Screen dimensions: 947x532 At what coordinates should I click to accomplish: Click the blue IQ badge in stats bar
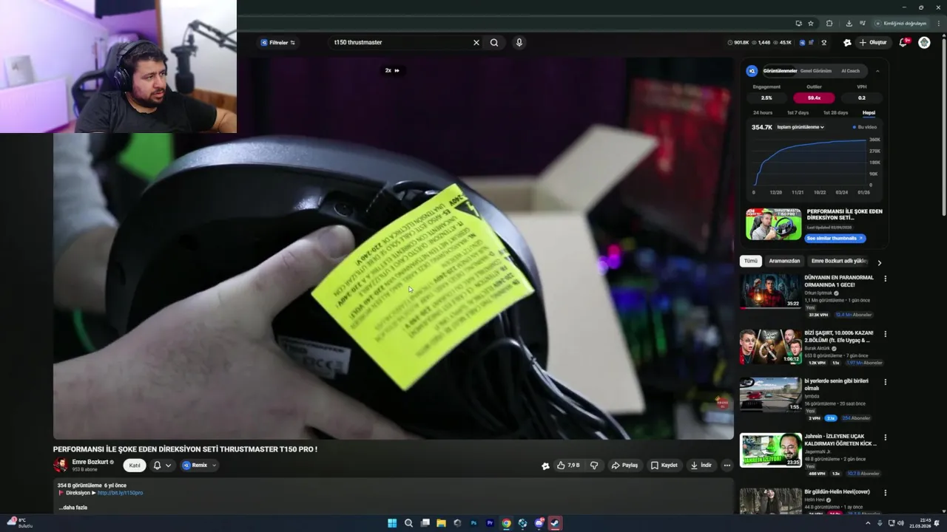coord(801,43)
